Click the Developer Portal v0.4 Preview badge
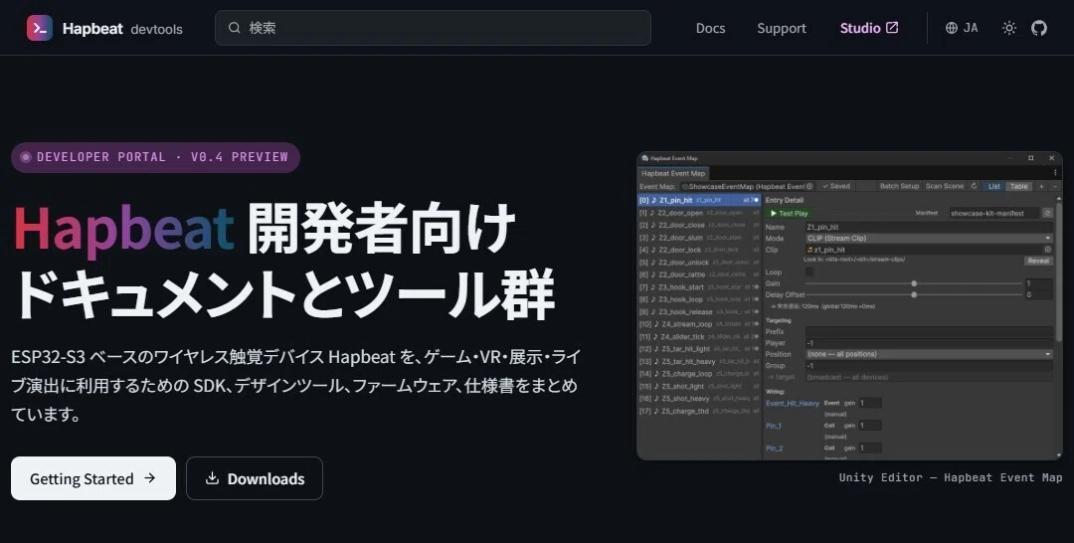 click(155, 157)
